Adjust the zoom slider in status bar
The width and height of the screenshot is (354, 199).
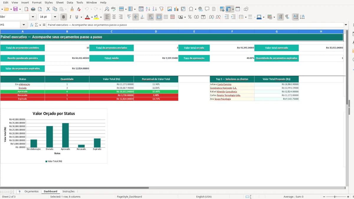[x=335, y=197]
